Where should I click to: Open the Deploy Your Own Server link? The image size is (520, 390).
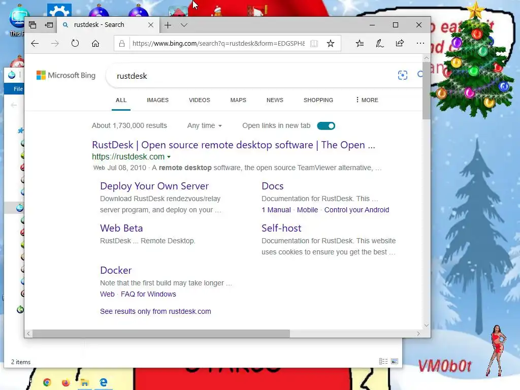point(154,186)
